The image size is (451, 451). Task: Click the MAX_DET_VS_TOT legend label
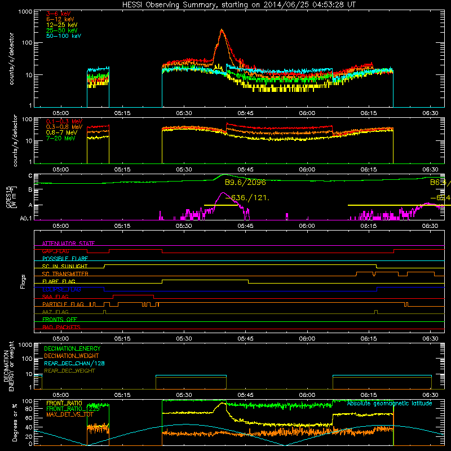(x=69, y=414)
